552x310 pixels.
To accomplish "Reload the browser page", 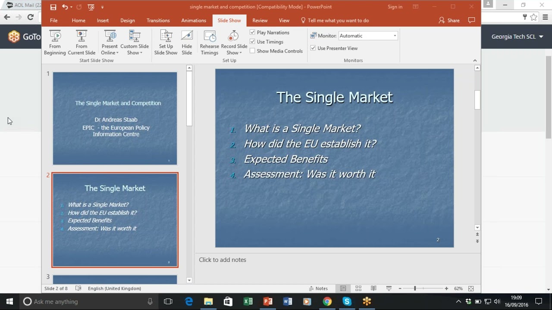I will 30,17.
